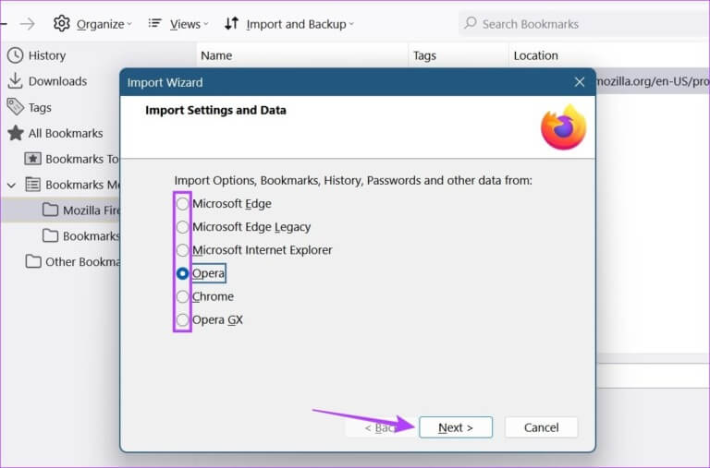Click the Opera GX label text
Screen dimensions: 710x468
click(x=217, y=319)
